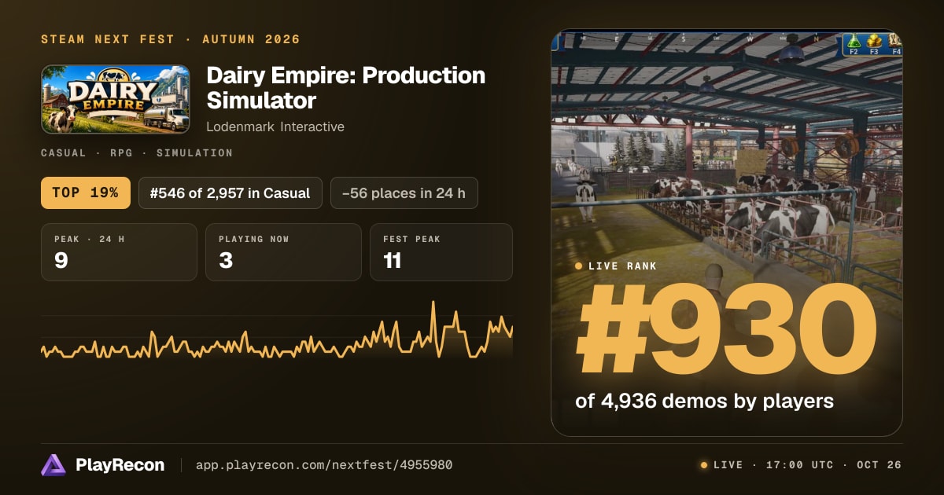Viewport: 944px width, 495px height.
Task: Click 'of 4,936 demos by players' text
Action: tap(704, 401)
